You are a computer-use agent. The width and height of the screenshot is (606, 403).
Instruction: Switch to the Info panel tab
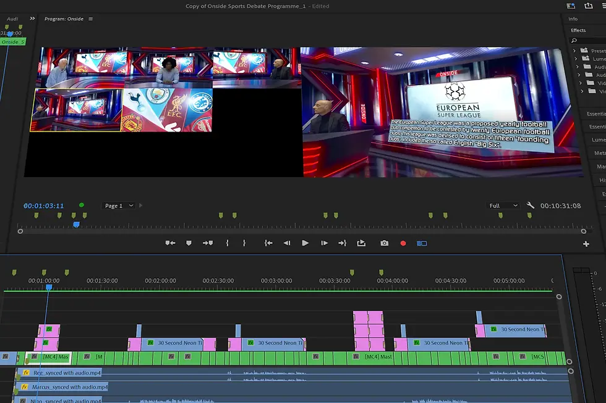coord(573,19)
